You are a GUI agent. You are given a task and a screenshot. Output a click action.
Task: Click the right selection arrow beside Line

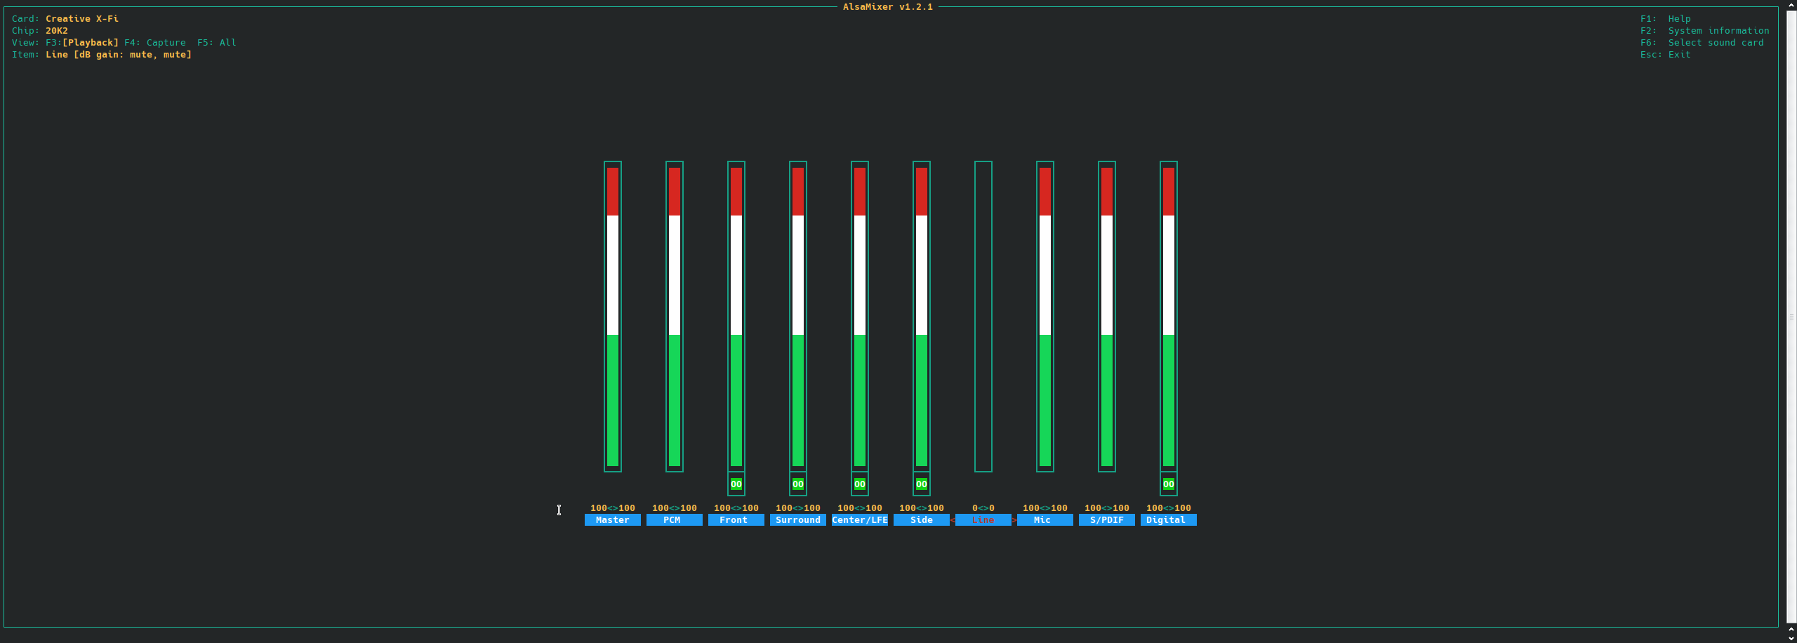(1014, 520)
